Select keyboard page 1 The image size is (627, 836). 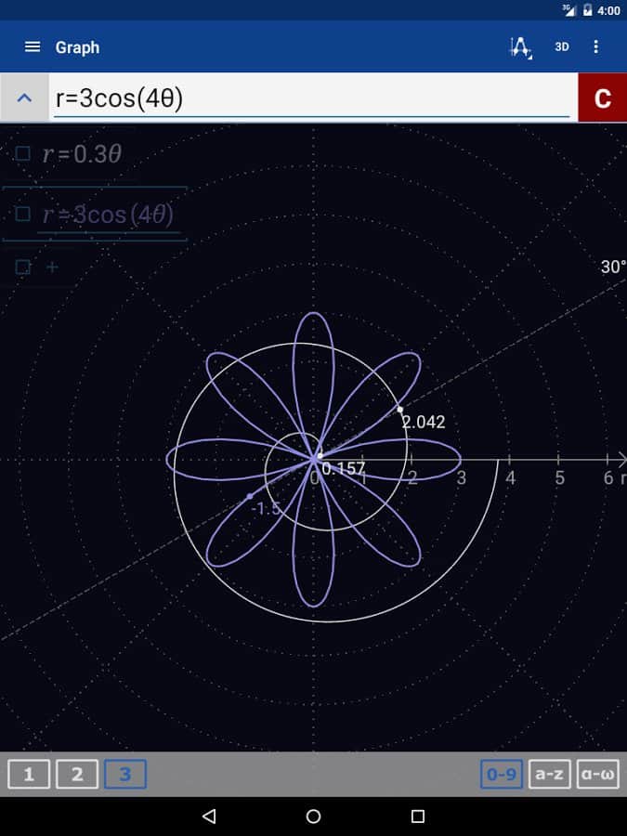point(29,774)
